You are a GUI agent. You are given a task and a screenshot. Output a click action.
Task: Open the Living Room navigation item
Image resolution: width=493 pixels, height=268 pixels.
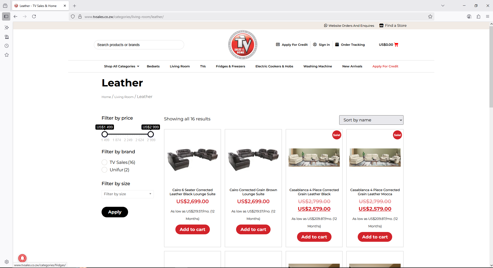[180, 66]
